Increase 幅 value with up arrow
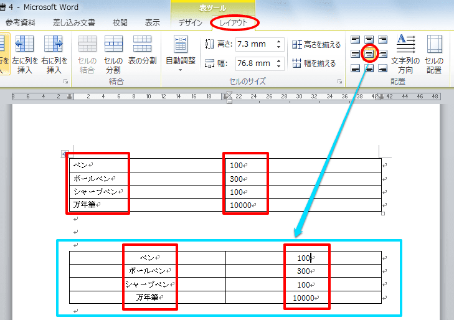Screen dimensions: 454x320 pyautogui.click(x=278, y=60)
